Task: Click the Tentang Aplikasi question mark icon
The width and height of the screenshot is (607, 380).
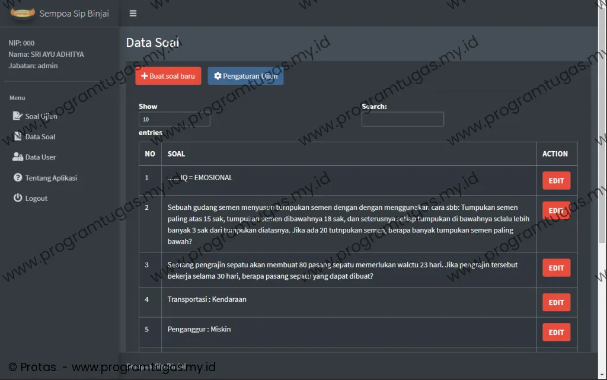Action: pyautogui.click(x=18, y=178)
